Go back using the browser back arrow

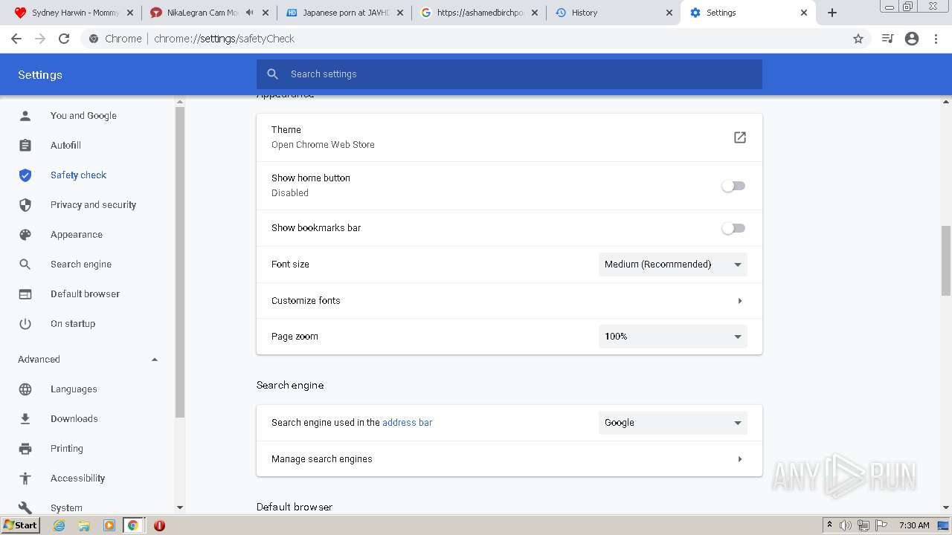click(x=16, y=39)
